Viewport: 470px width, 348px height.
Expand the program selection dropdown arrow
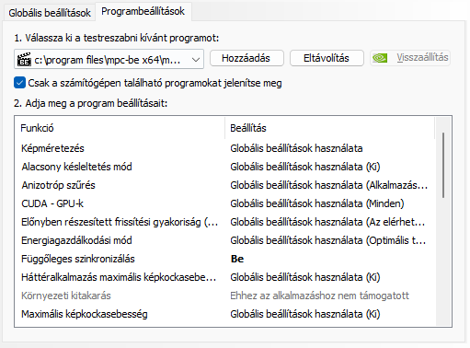(196, 60)
